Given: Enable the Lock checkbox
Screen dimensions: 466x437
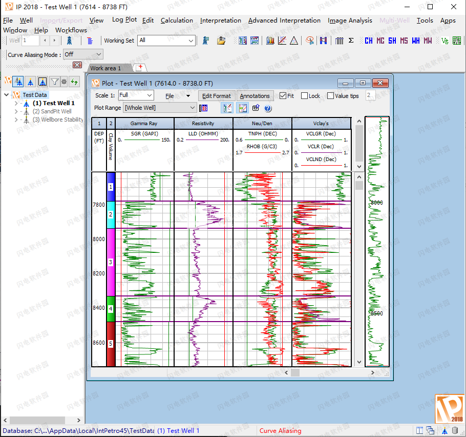Looking at the screenshot, I should (x=304, y=96).
